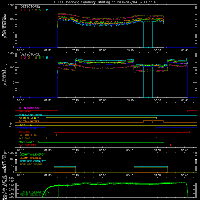
Task: Click detector 4 in front segments legend
Action: coord(32,10)
